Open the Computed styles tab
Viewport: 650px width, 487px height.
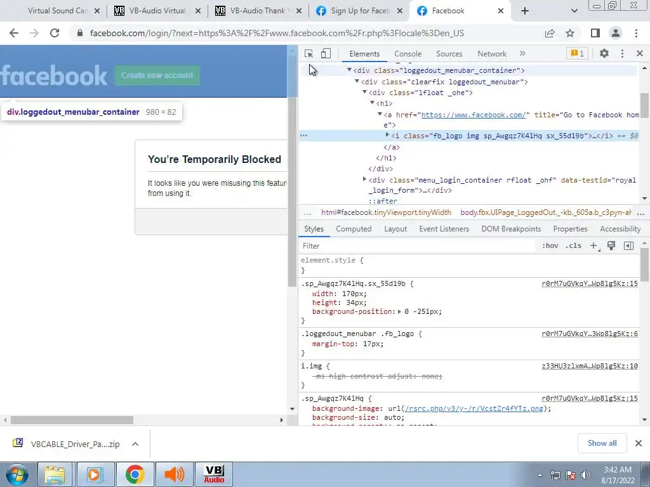point(354,229)
